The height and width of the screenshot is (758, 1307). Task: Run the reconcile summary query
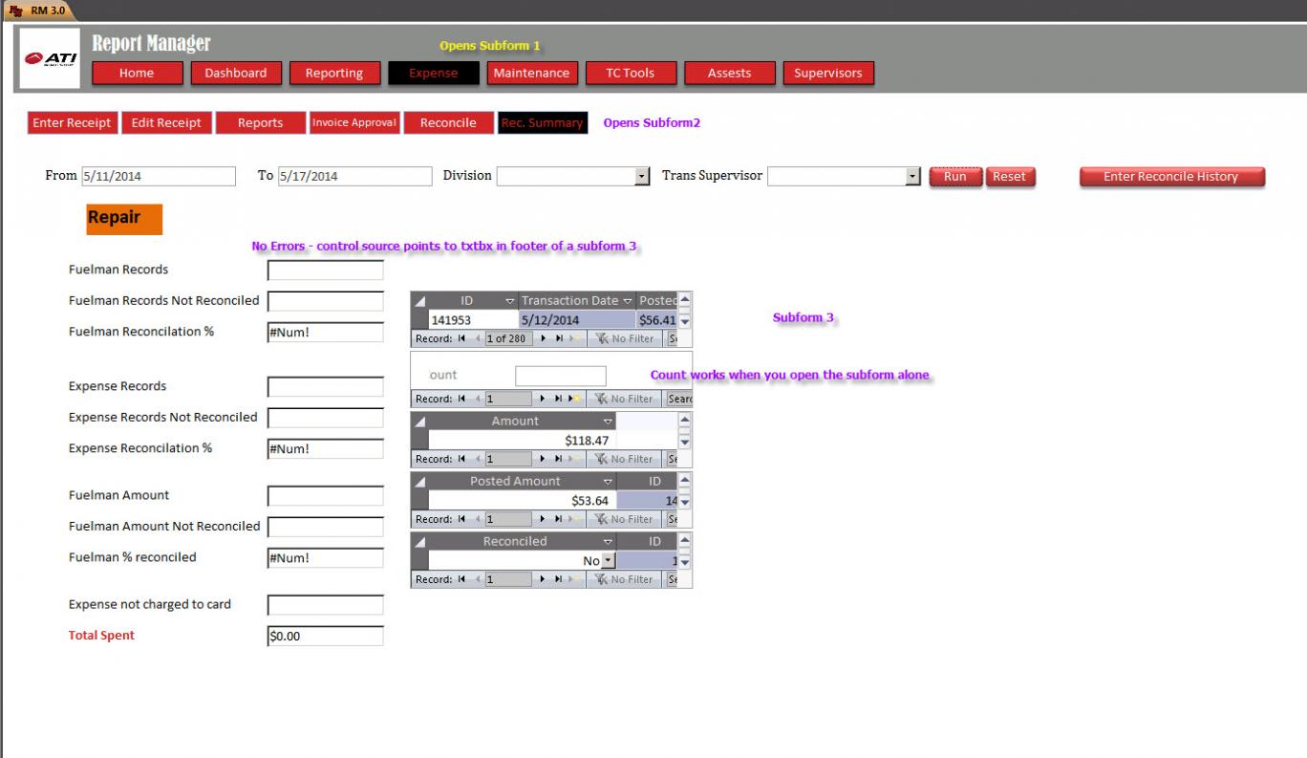click(x=955, y=177)
